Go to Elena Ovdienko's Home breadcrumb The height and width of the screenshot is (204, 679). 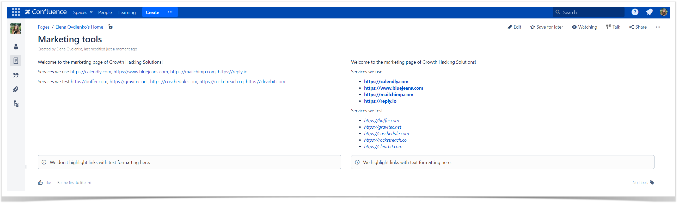pyautogui.click(x=79, y=27)
